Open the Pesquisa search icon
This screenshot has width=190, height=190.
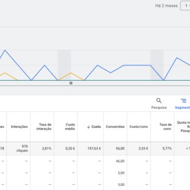click(x=159, y=101)
